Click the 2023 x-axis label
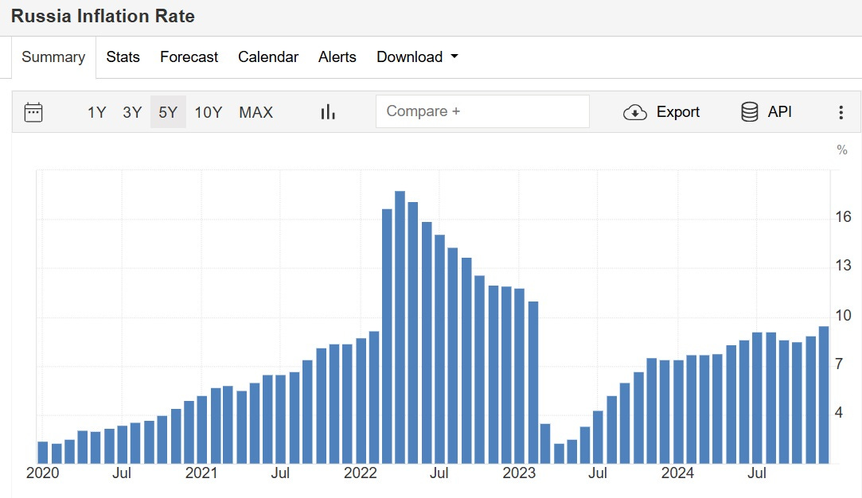Viewport: 862px width, 498px height. pos(519,473)
